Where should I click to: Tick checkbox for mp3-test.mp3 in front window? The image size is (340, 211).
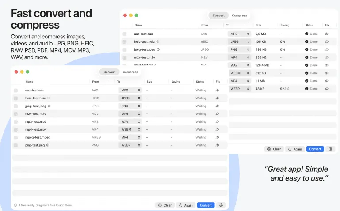click(x=15, y=122)
